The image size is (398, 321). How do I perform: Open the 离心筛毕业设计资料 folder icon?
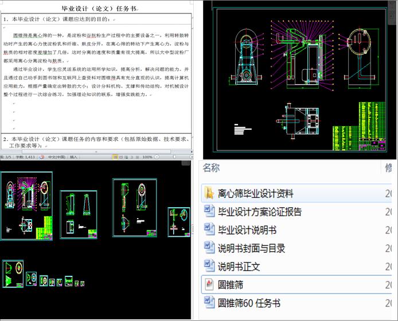209,193
